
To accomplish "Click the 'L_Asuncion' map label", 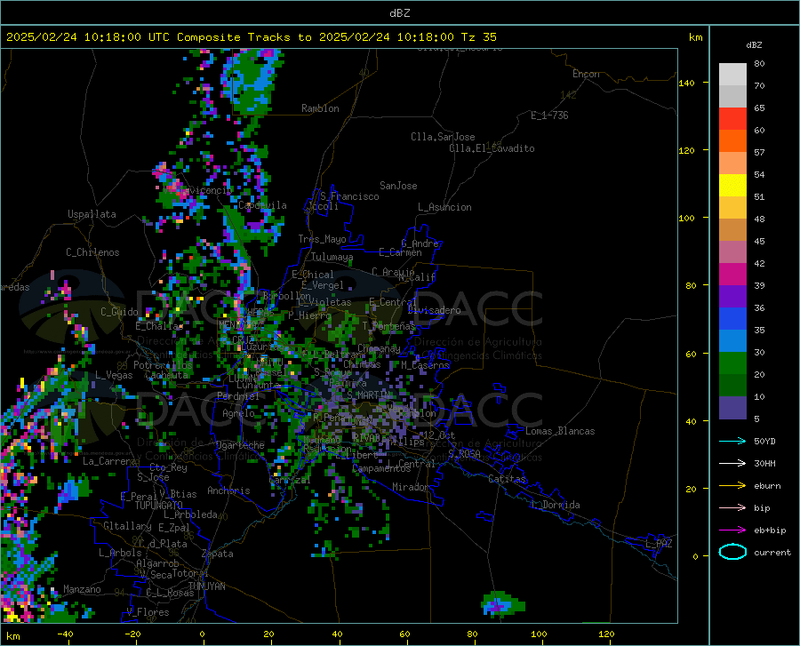I will 444,207.
